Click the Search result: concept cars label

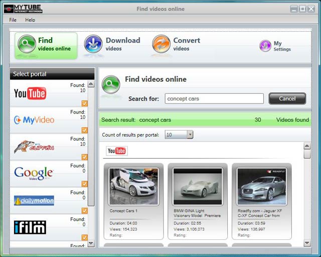(x=136, y=120)
